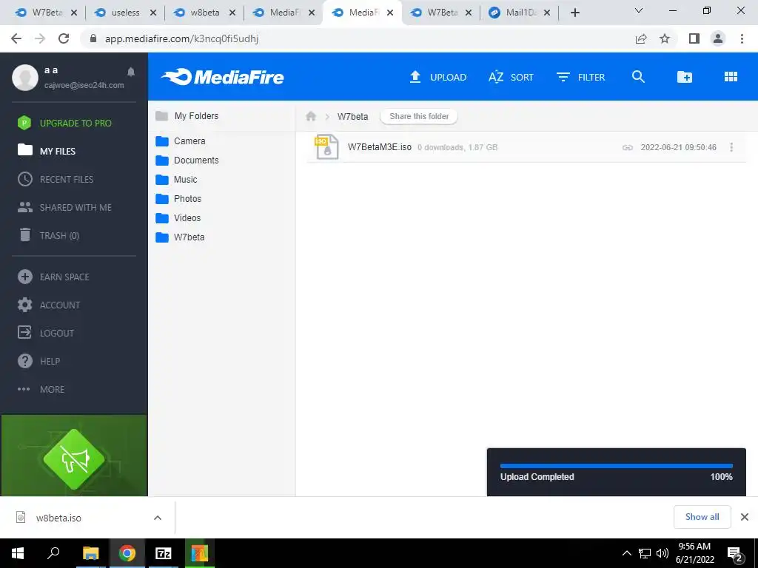The height and width of the screenshot is (568, 758).
Task: Switch to grid view icon
Action: [731, 77]
